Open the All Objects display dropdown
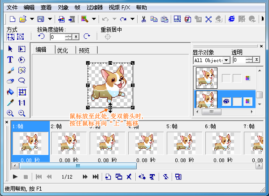This screenshot has width=269, height=196. tap(226, 60)
